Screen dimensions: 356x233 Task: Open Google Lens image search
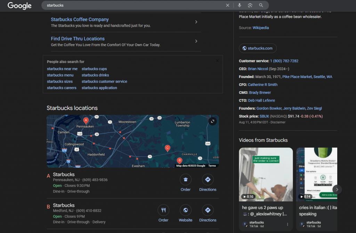click(250, 5)
